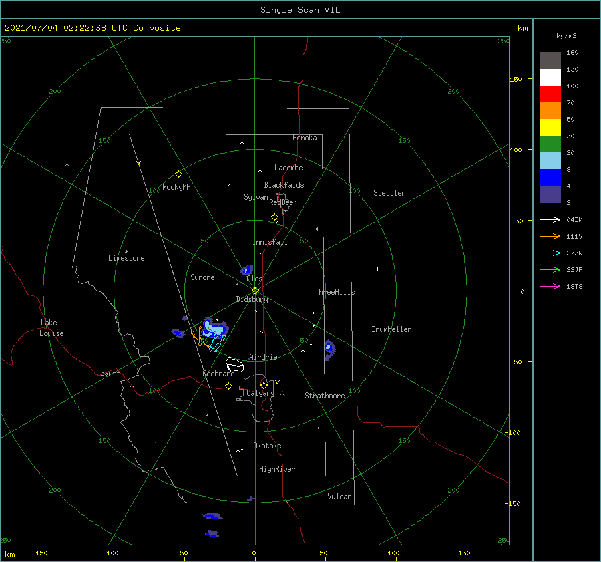This screenshot has width=601, height=562.
Task: Click the yellow diamond marker near RockyMH
Action: pos(178,174)
